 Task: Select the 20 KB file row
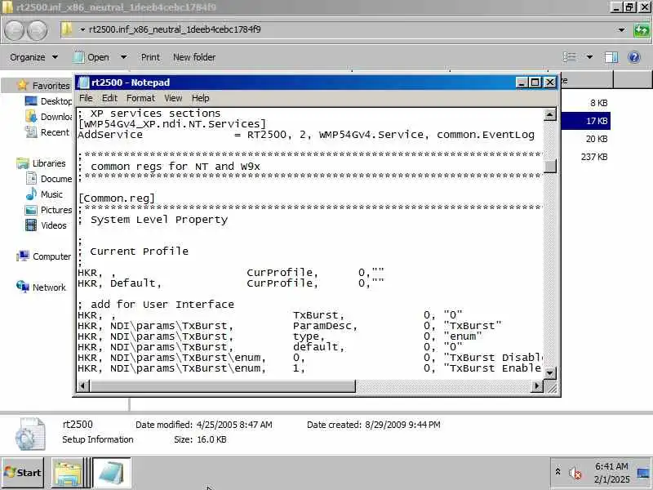point(585,139)
